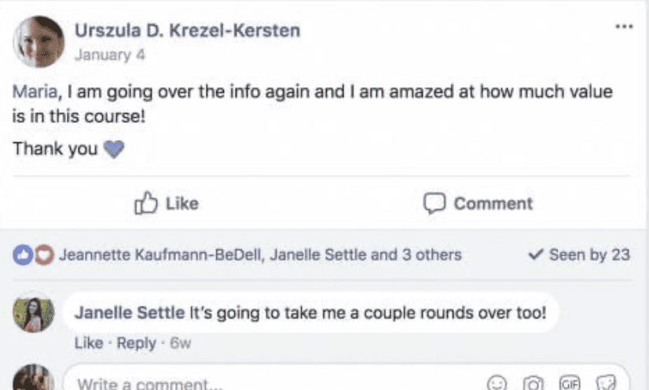
Task: Open the GIF picker in the comment box
Action: pyautogui.click(x=569, y=384)
